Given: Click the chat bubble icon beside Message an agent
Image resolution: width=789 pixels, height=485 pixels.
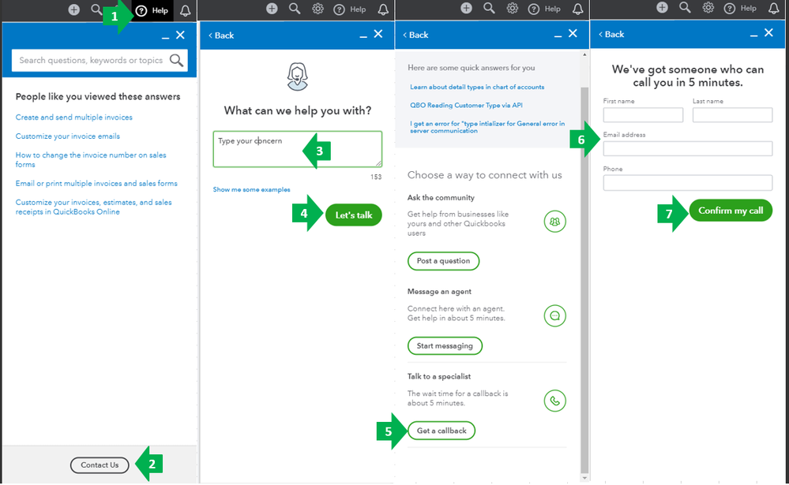Looking at the screenshot, I should coord(554,315).
